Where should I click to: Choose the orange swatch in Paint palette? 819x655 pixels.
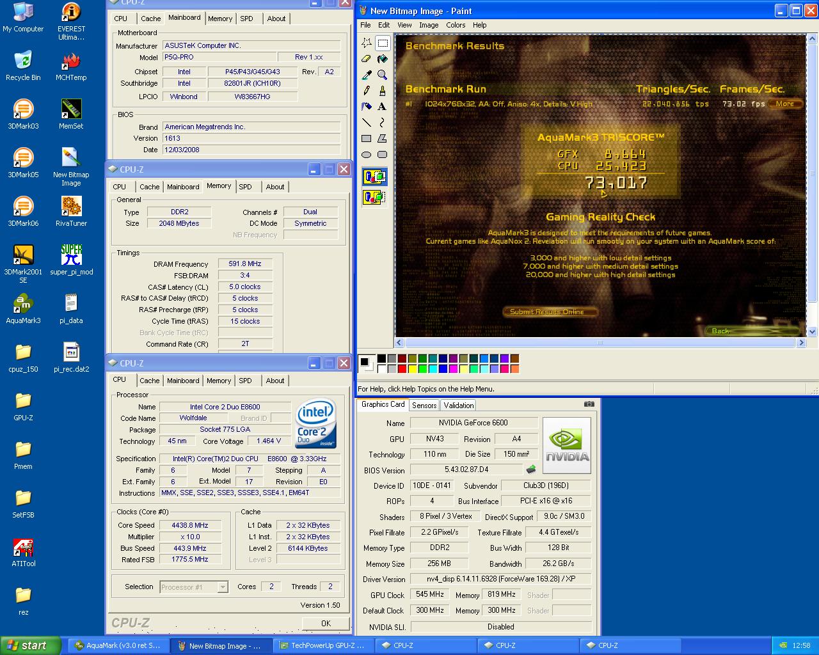coord(515,368)
